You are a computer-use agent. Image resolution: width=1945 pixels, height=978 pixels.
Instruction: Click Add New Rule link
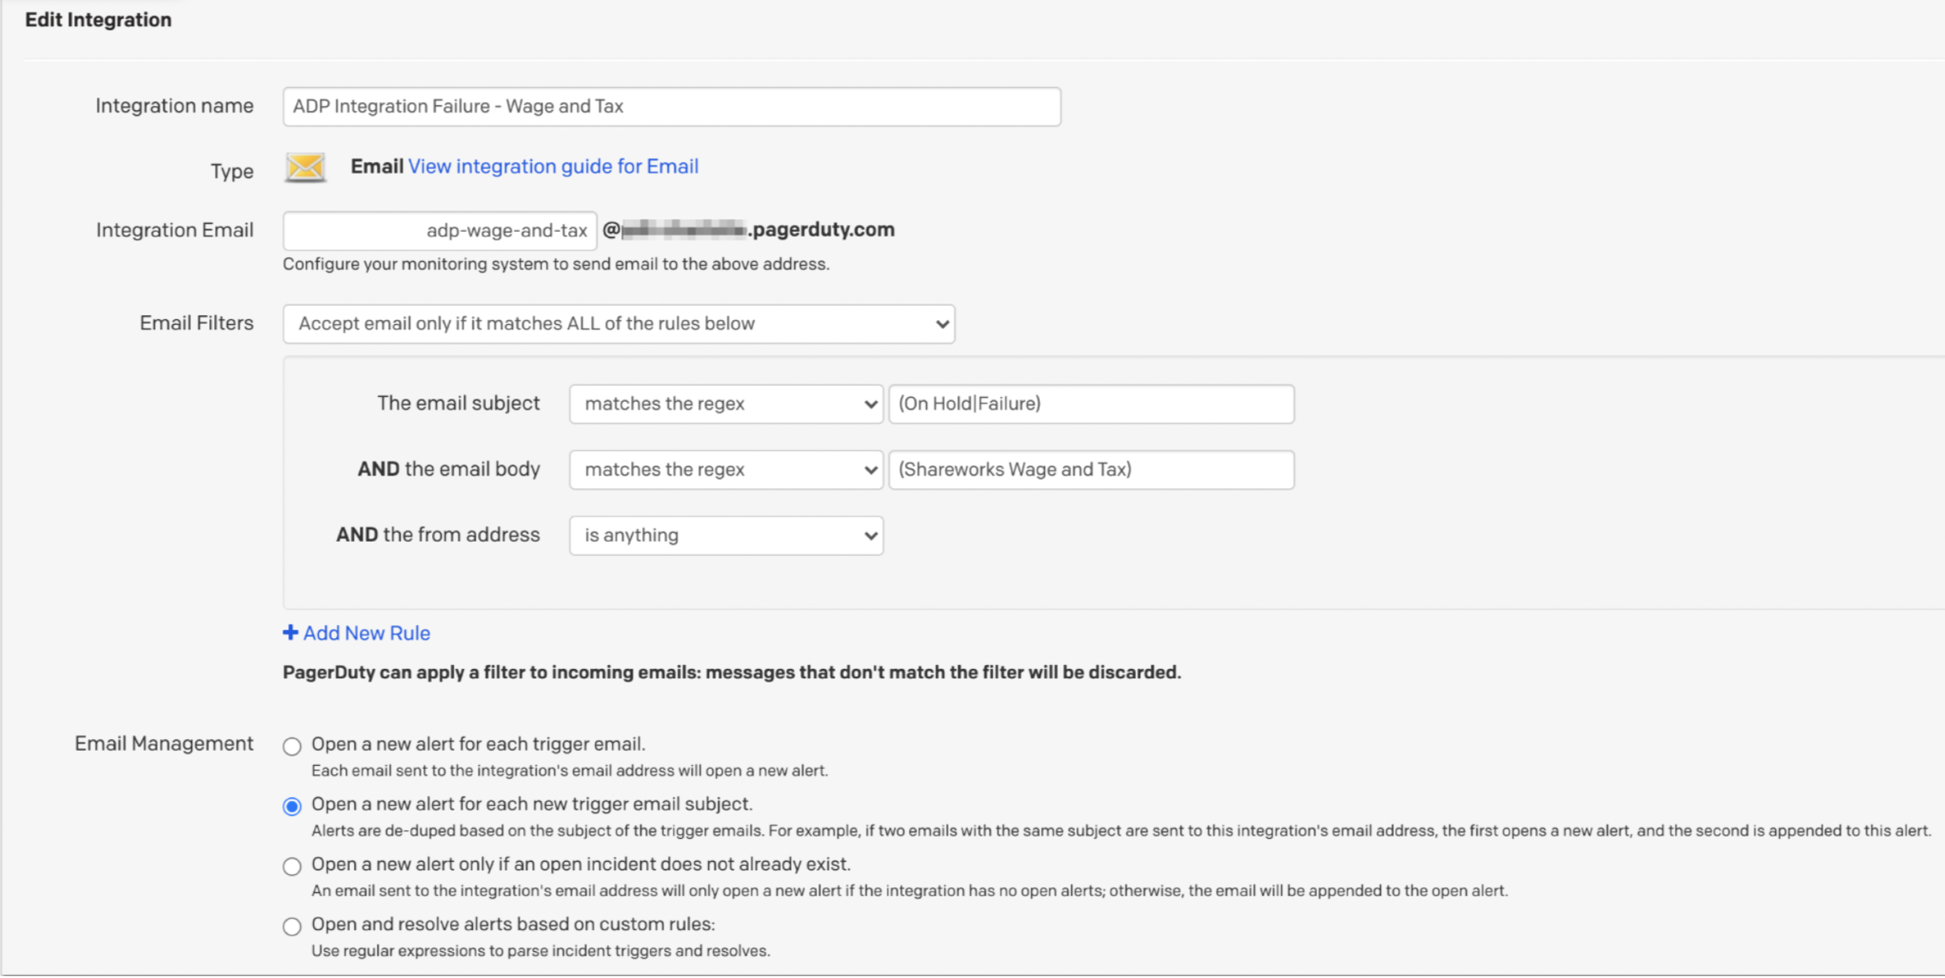tap(367, 633)
